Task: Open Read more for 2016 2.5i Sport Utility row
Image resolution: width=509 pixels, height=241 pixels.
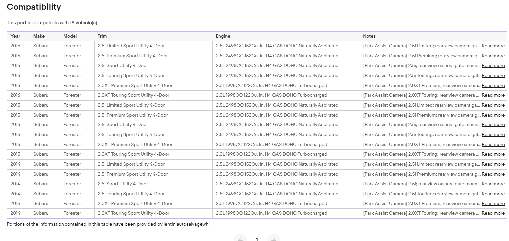Action: click(493, 66)
